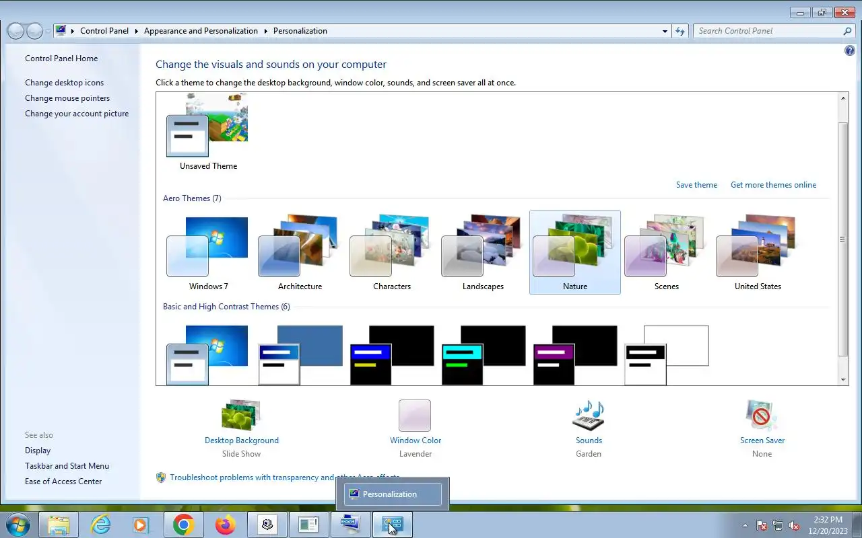Viewport: 862px width, 538px height.
Task: Click the theme list scroll up arrow
Action: 843,98
